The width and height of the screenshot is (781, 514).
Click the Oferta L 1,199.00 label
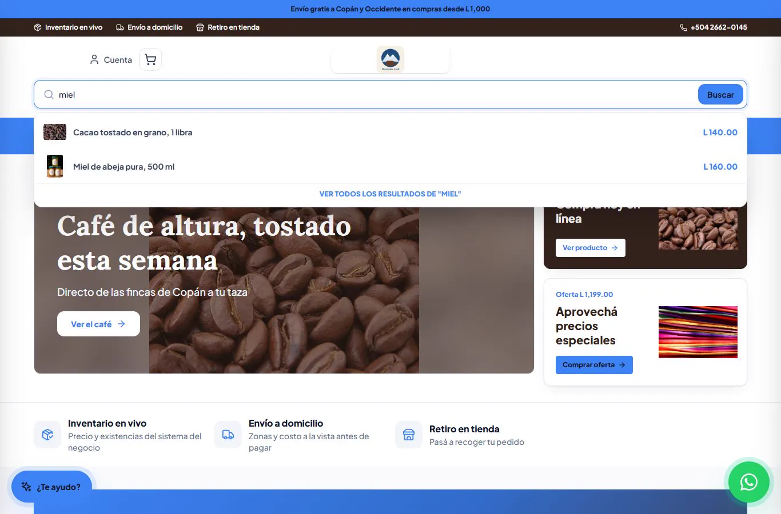[x=584, y=295]
